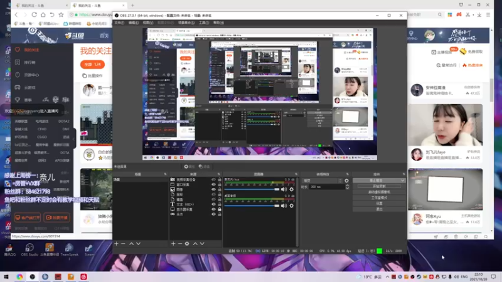This screenshot has height=282, width=502.
Task: Pop out the Scene Transitions dock panel
Action: 348,174
